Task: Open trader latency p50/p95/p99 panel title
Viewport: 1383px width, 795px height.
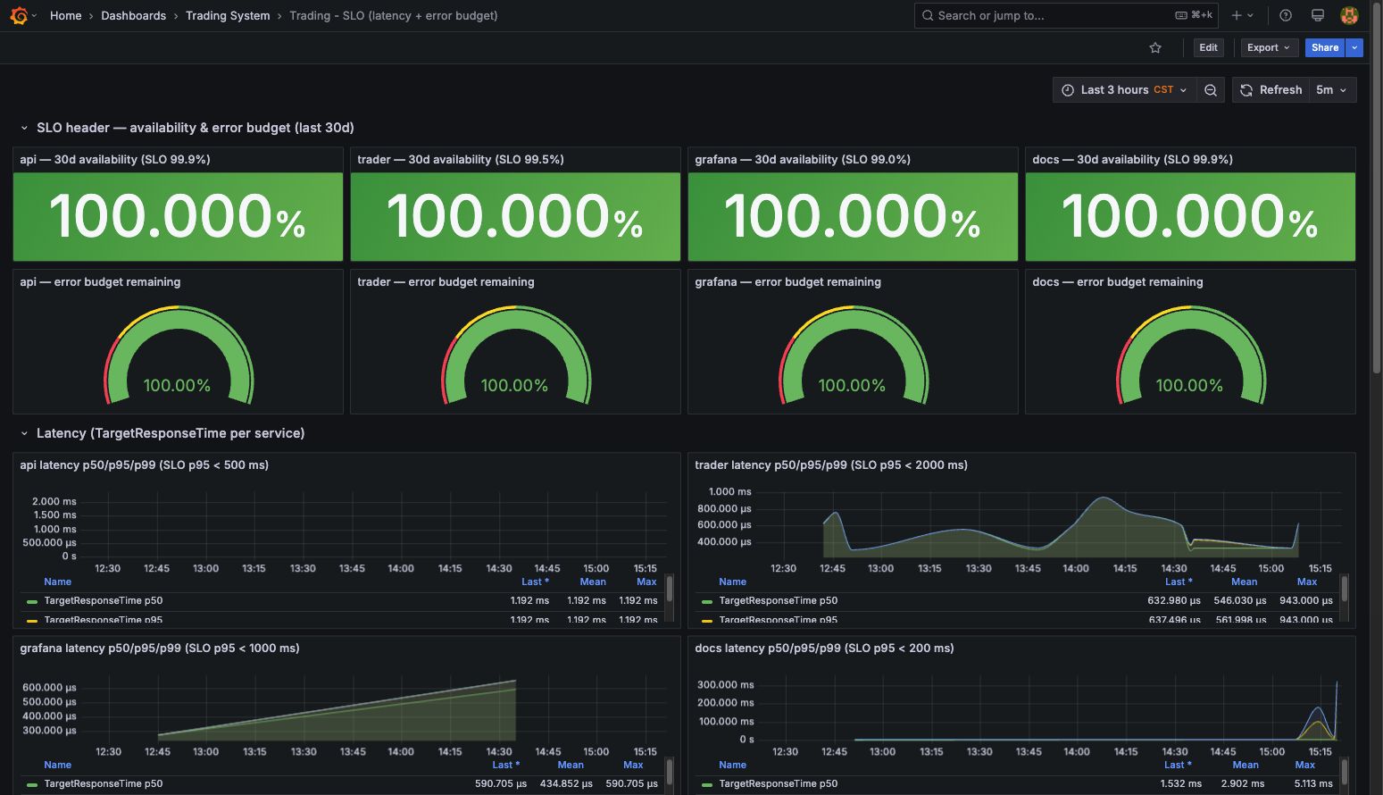Action: pyautogui.click(x=831, y=464)
